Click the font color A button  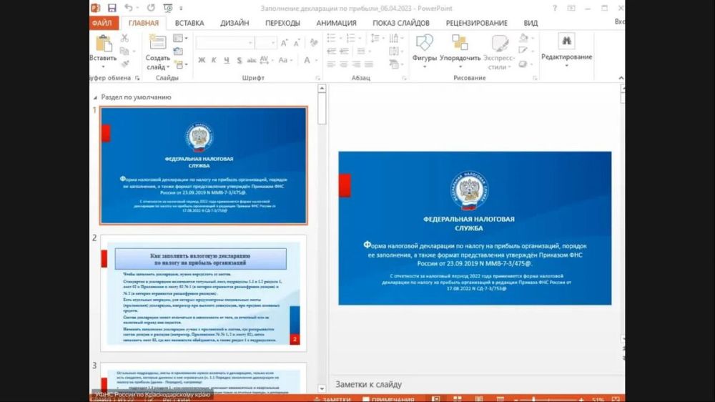307,60
